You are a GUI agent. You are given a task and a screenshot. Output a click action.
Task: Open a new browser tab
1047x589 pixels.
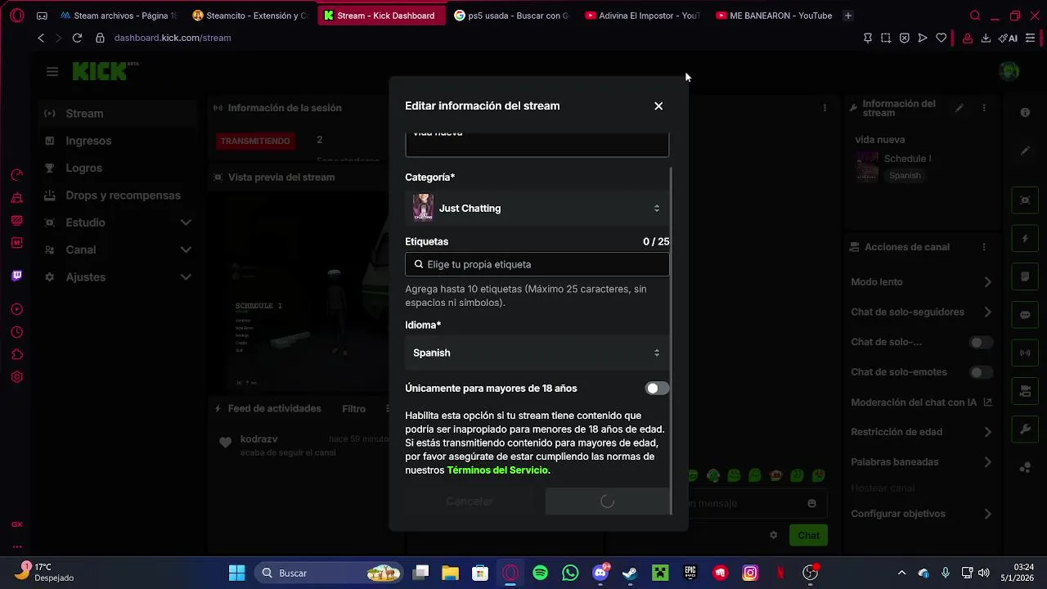(848, 16)
